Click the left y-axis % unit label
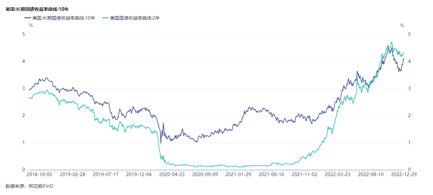Screen dimensions: 433x195 pyautogui.click(x=31, y=25)
